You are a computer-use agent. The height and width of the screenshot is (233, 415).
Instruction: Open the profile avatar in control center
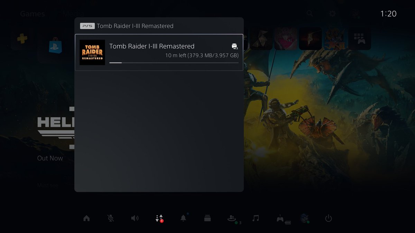pos(304,218)
